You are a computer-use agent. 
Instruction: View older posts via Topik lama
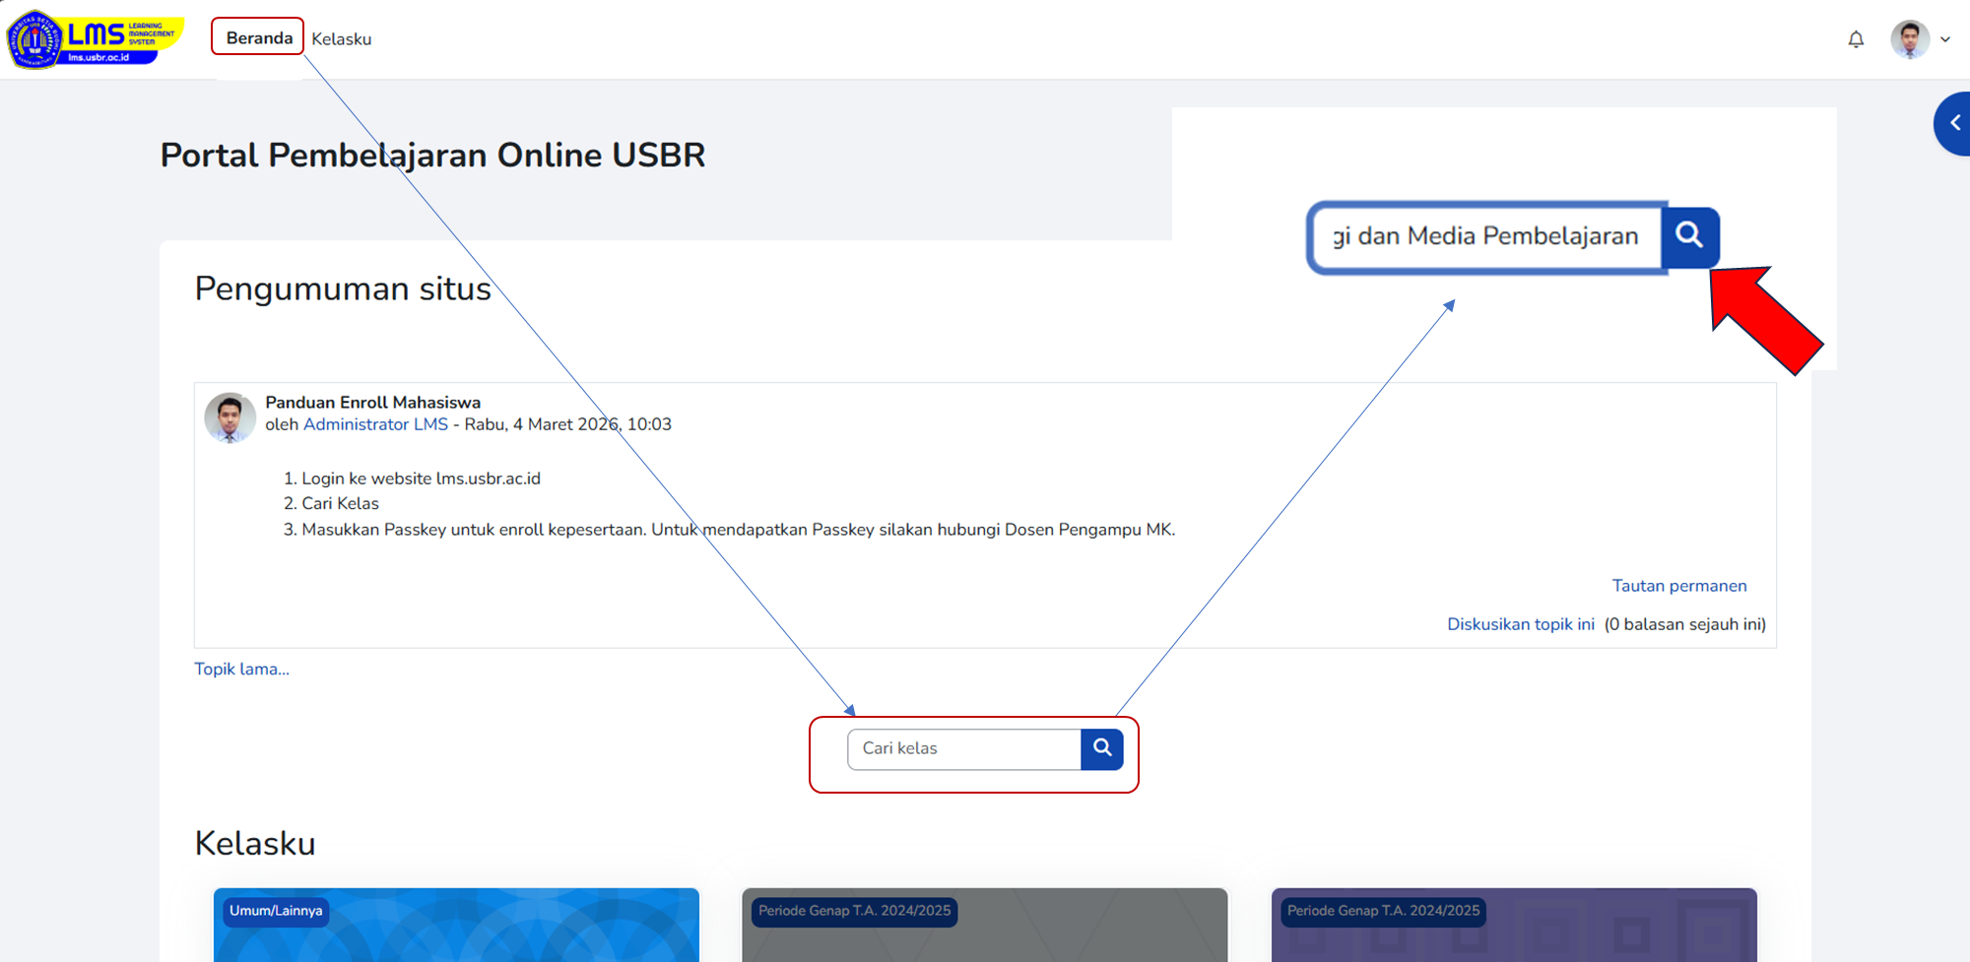(241, 669)
